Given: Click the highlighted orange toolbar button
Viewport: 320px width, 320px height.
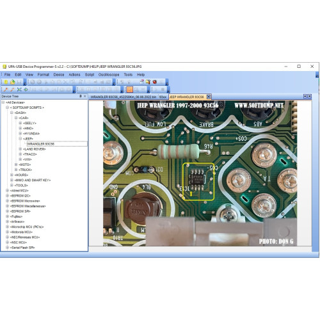Looking at the screenshot, I should point(129,90).
